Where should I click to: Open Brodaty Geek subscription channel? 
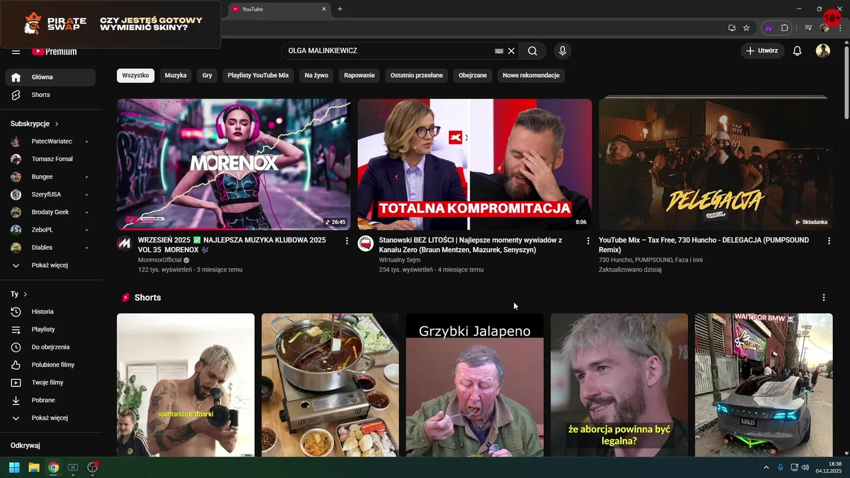(50, 212)
